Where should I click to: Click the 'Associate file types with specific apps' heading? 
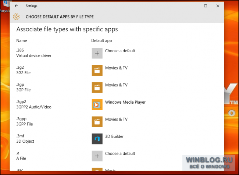pyautogui.click(x=67, y=29)
